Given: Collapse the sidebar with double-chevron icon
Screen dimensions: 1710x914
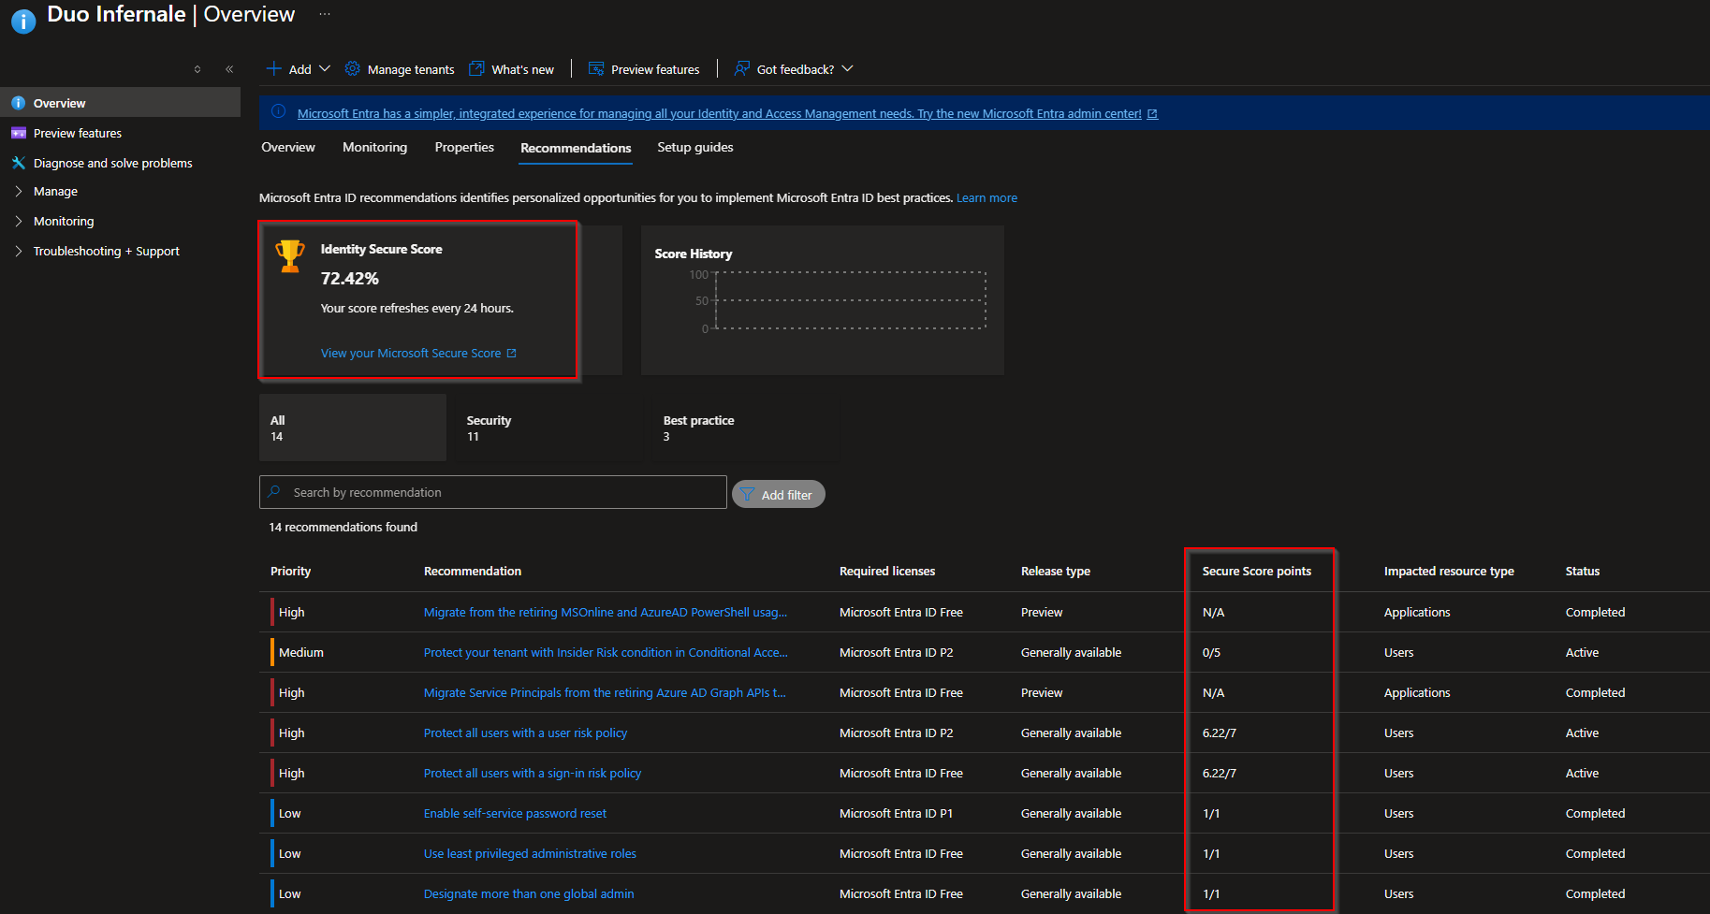Looking at the screenshot, I should click(x=229, y=69).
